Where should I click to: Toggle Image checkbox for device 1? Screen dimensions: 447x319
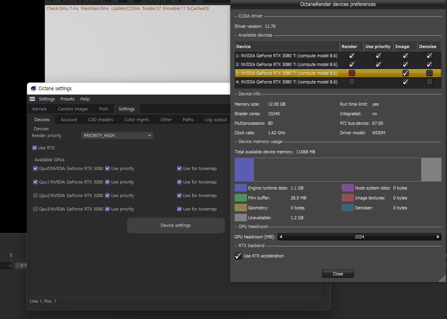coord(405,56)
